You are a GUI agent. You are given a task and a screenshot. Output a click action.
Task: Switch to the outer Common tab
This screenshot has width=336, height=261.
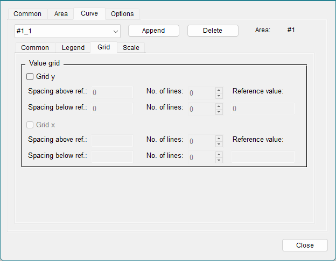coord(27,14)
